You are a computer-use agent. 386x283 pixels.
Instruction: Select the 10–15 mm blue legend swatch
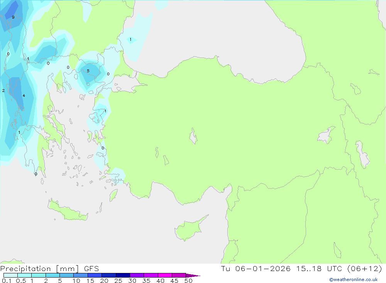pos(81,275)
